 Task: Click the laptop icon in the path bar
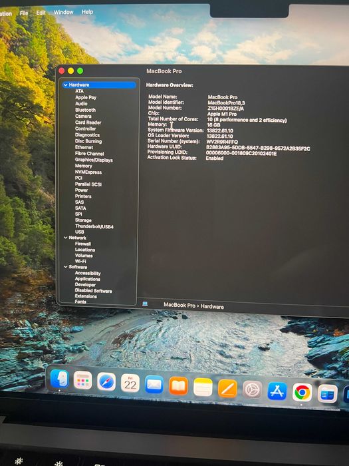145,304
